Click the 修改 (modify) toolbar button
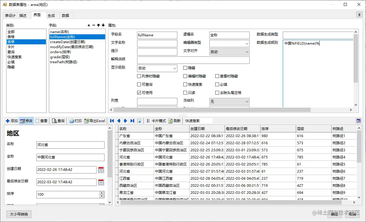366x222 pixels. (26, 121)
